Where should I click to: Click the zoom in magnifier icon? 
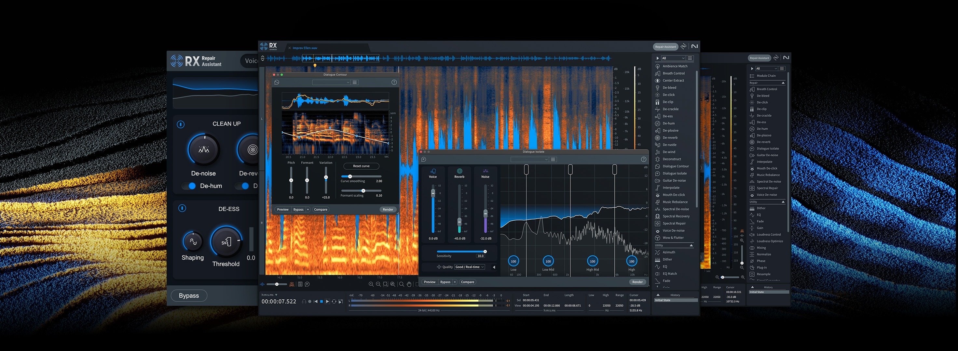(x=371, y=284)
